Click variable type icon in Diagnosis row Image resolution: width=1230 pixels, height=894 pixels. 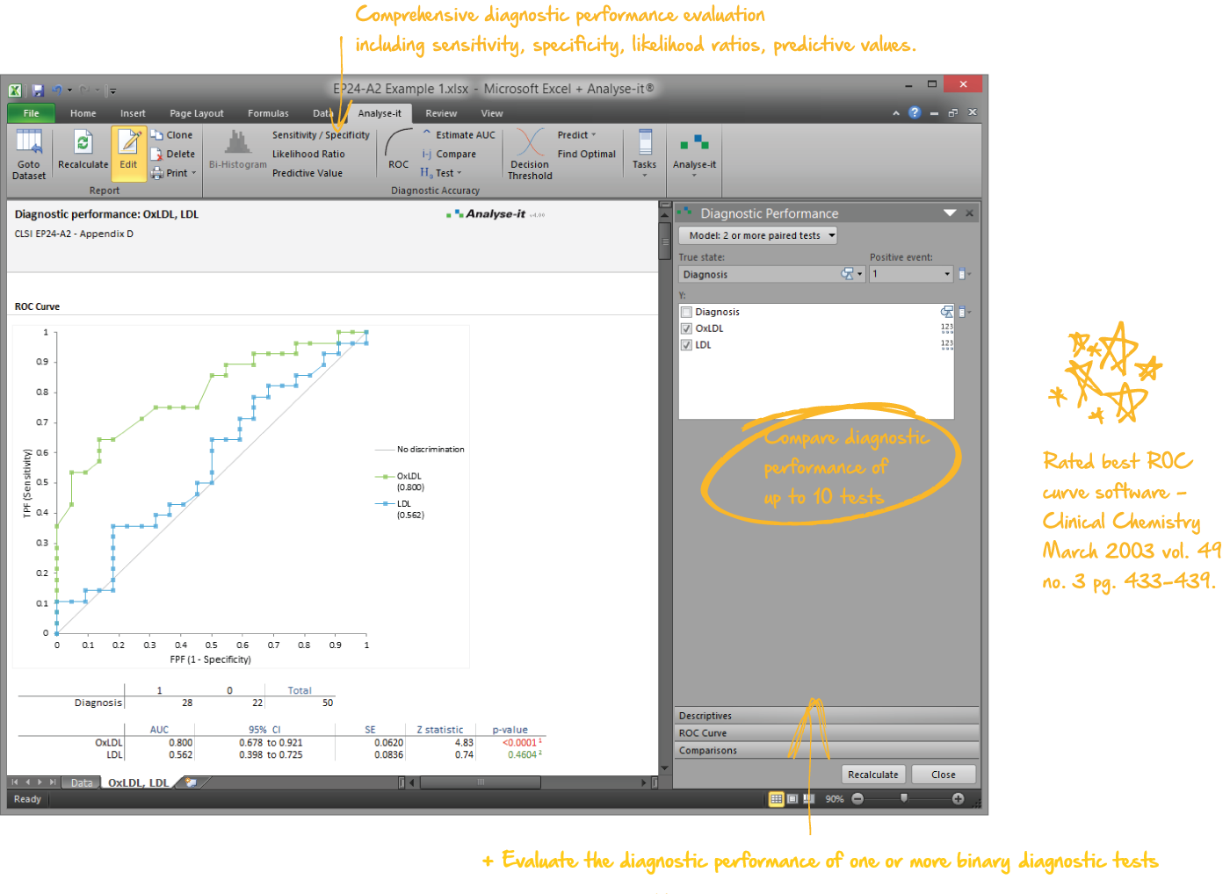click(x=947, y=312)
